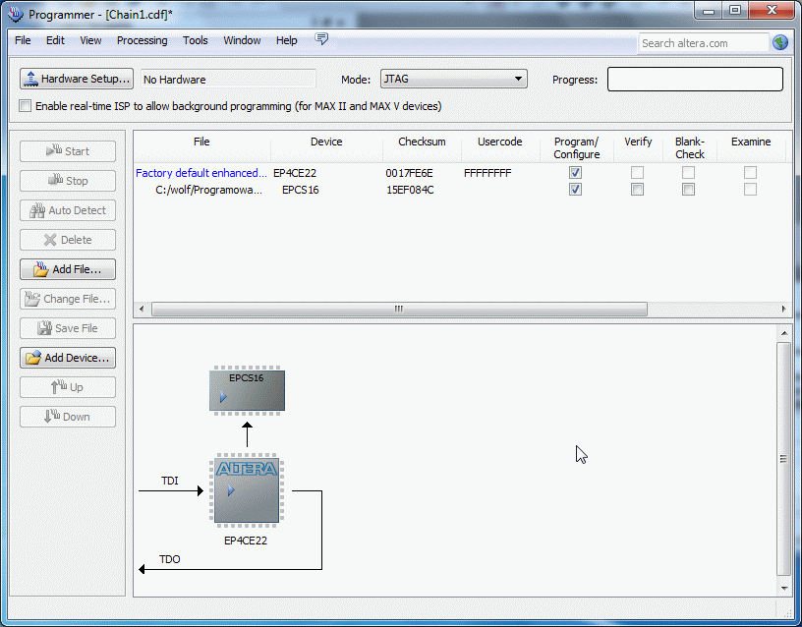Select the Altera EP4CE22 chip in chain

(246, 488)
